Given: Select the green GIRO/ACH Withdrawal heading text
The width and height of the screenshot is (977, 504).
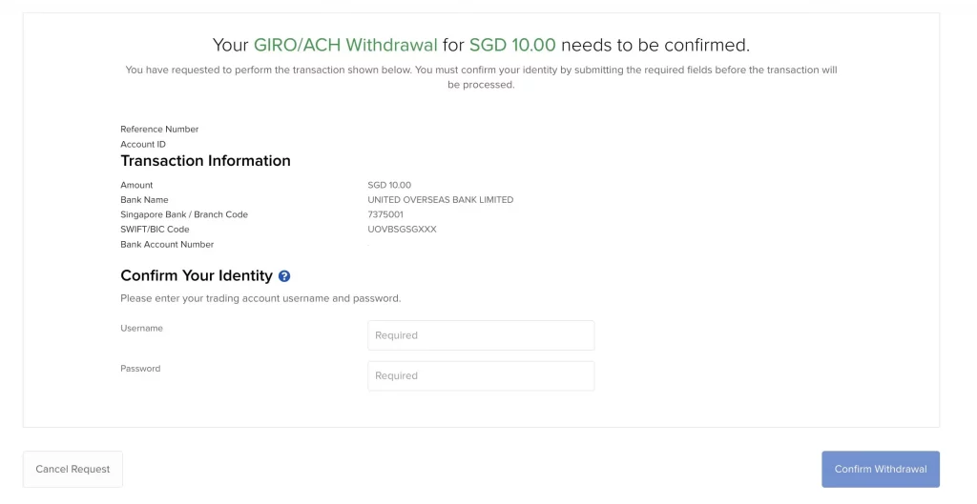Looking at the screenshot, I should coord(345,45).
